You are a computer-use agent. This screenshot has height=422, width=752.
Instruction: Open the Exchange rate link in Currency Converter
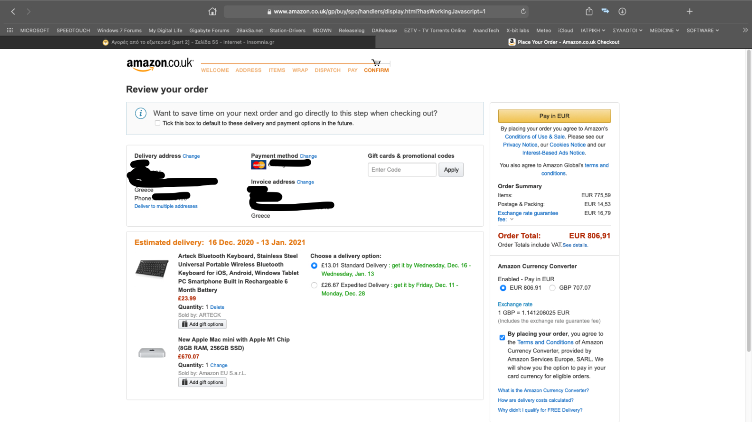[515, 304]
